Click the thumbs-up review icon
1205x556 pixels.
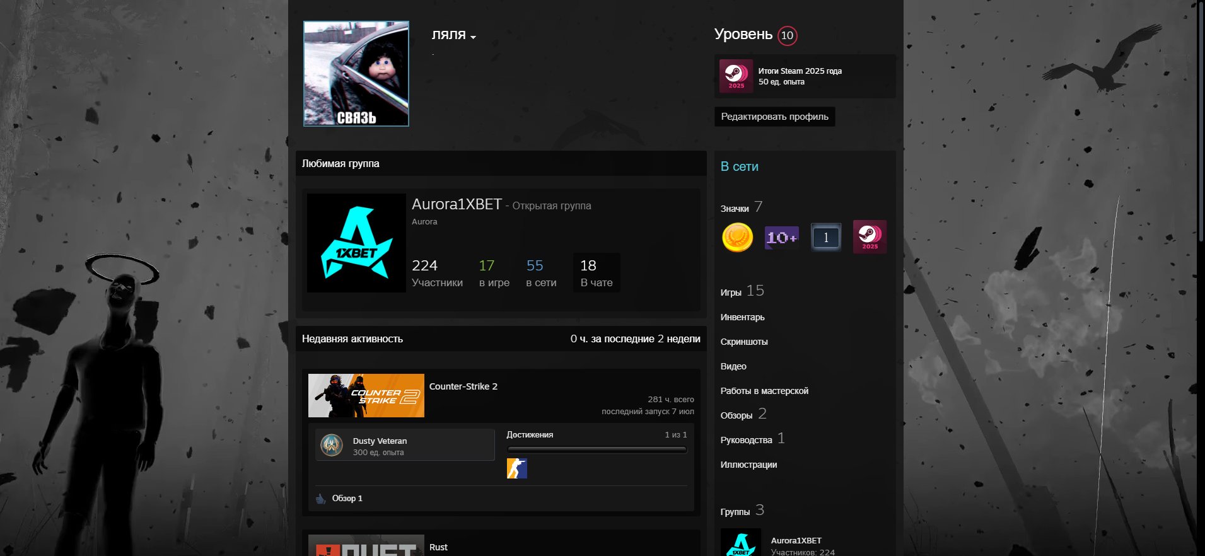(x=320, y=499)
